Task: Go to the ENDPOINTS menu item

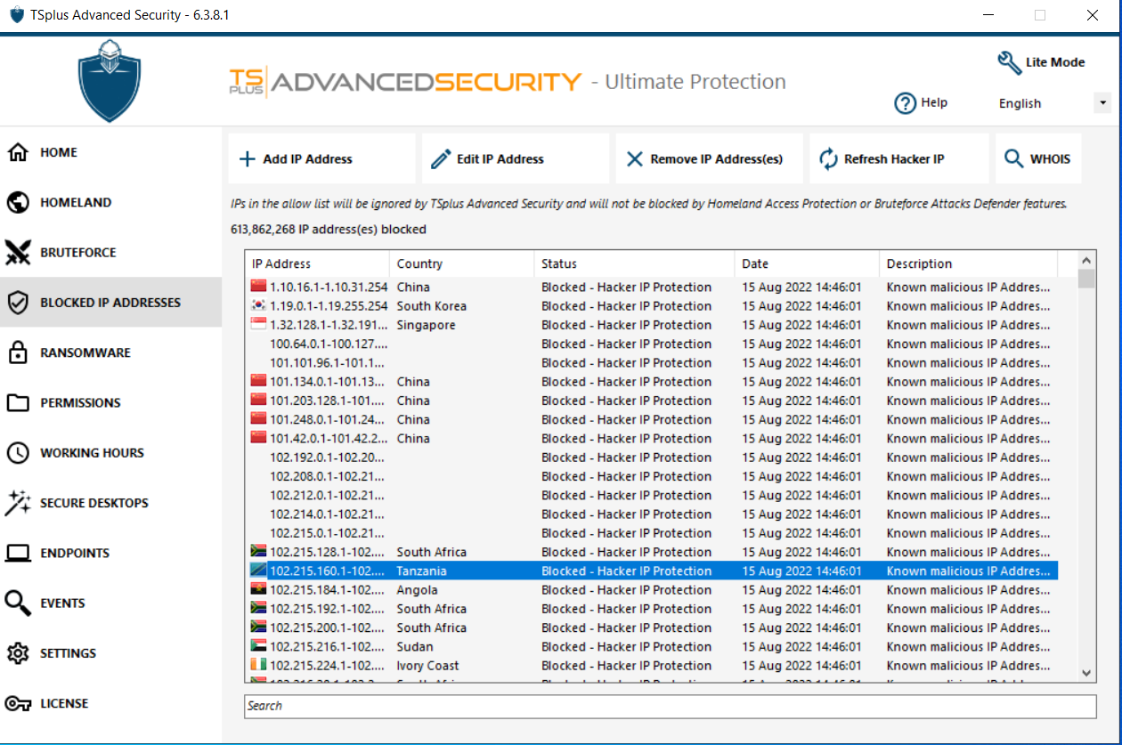Action: tap(75, 554)
